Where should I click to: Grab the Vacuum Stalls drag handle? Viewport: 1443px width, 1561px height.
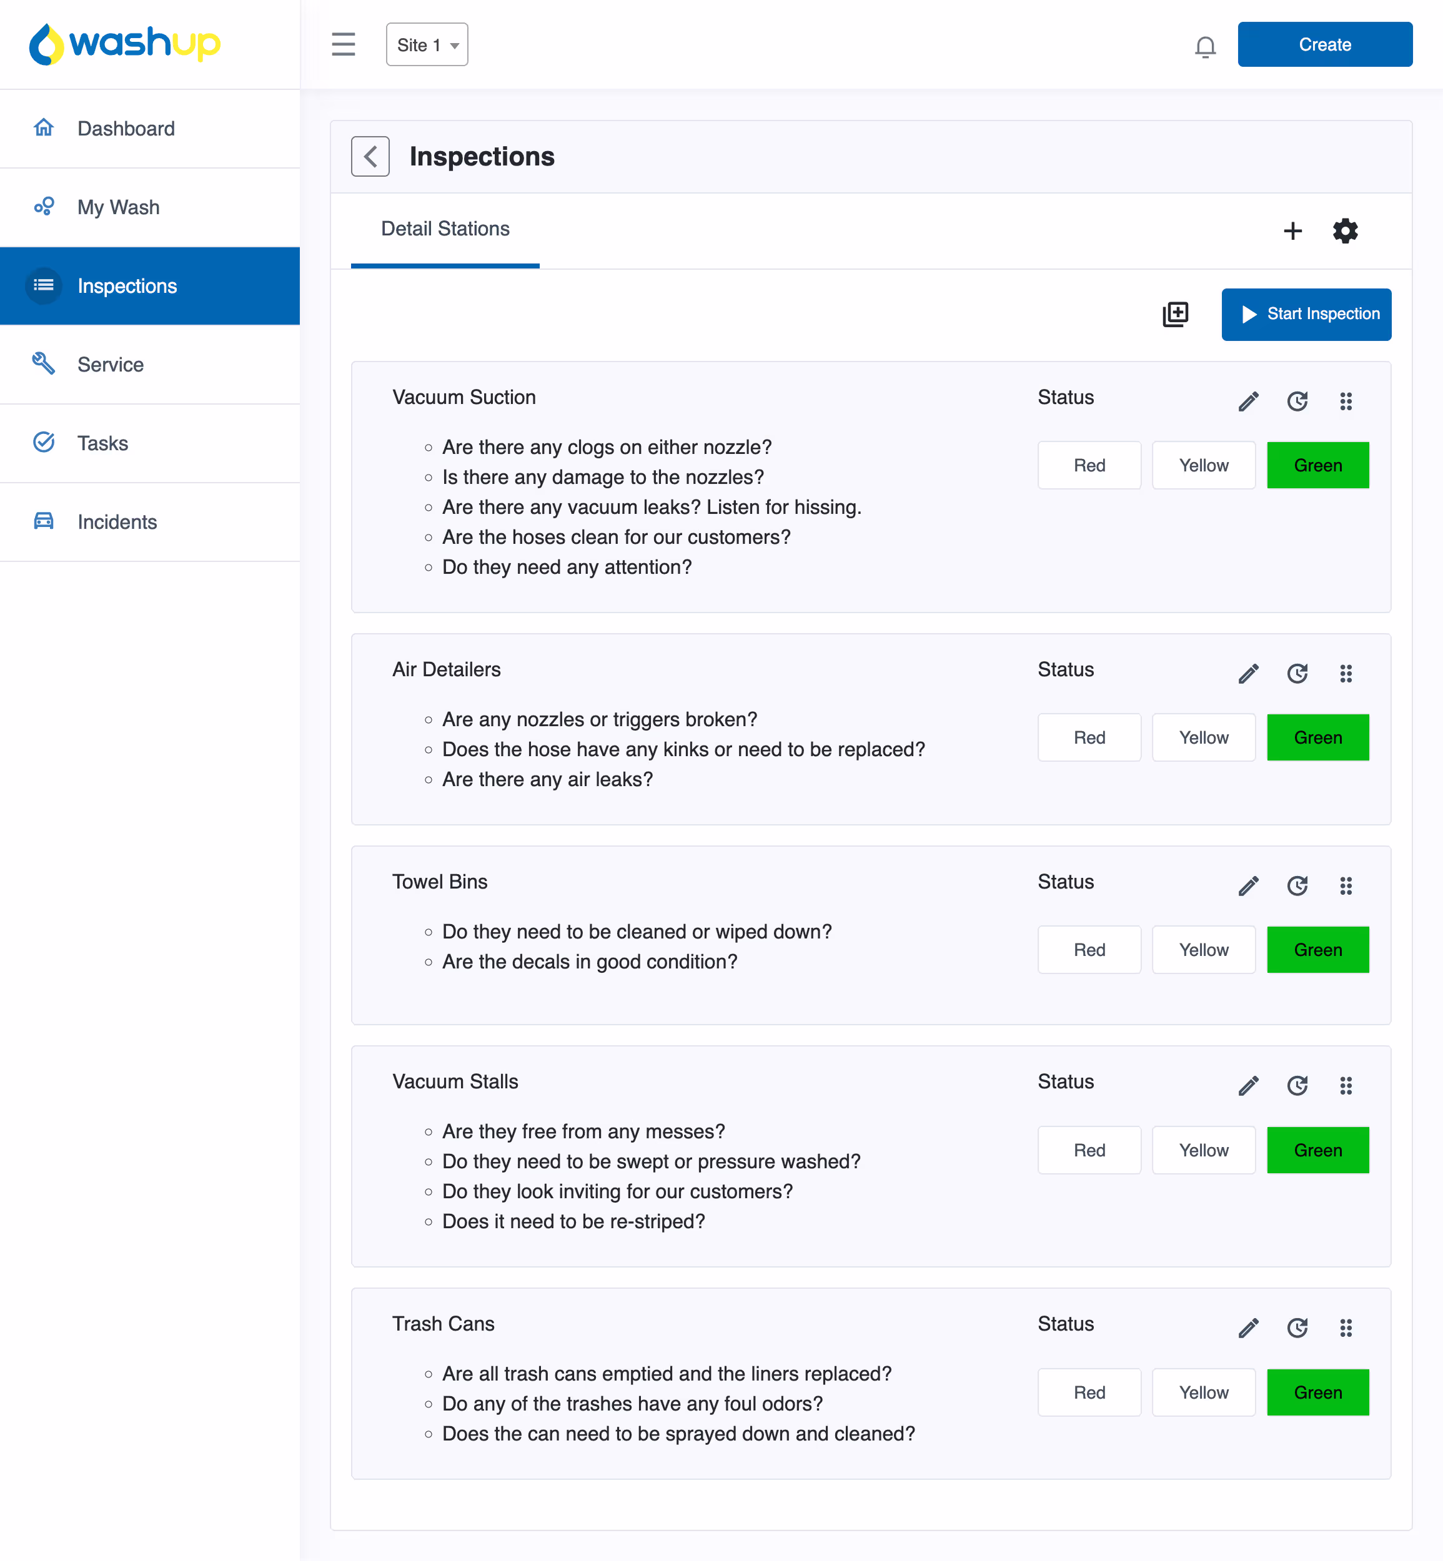[x=1346, y=1086]
